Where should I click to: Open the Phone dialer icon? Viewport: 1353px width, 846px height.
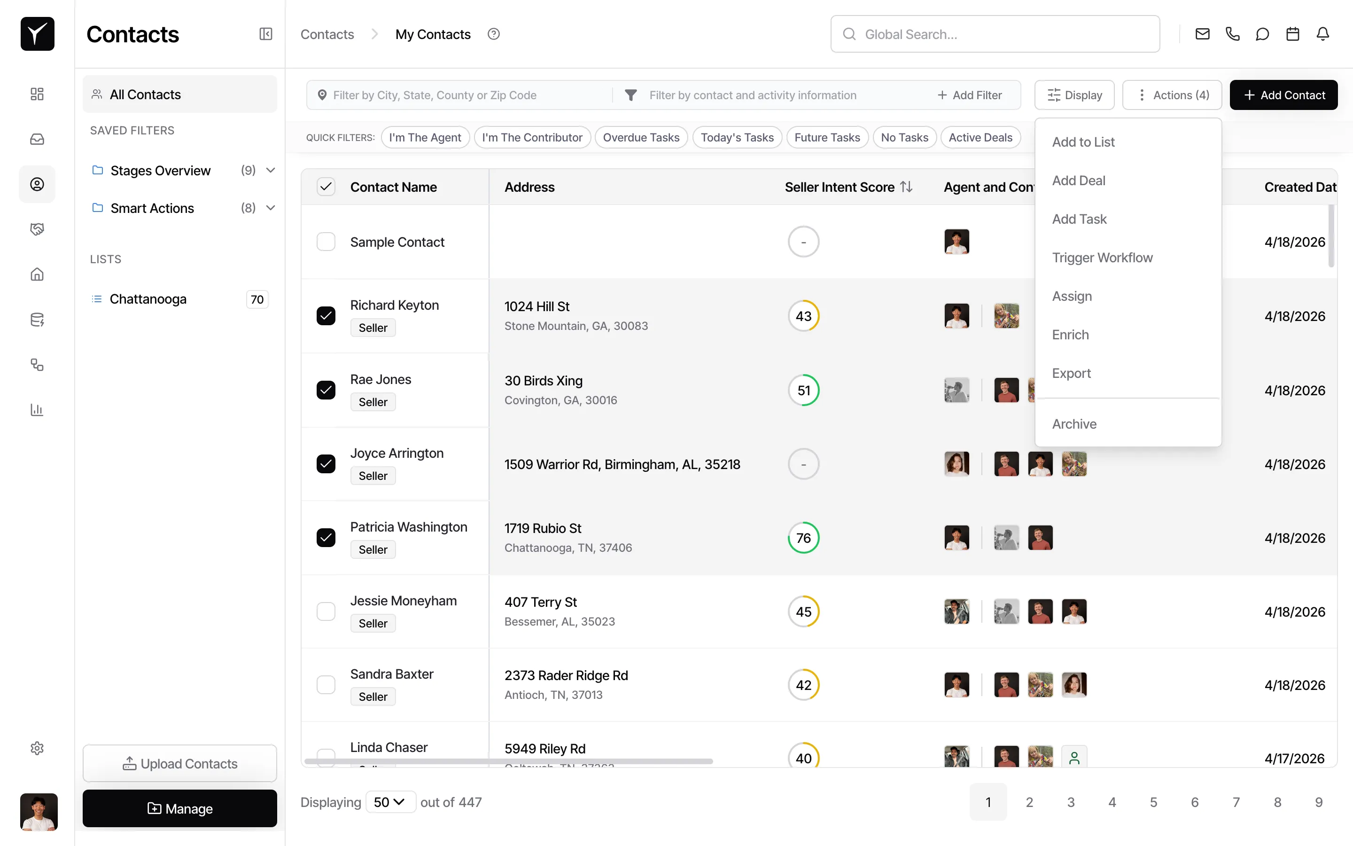[1233, 33]
